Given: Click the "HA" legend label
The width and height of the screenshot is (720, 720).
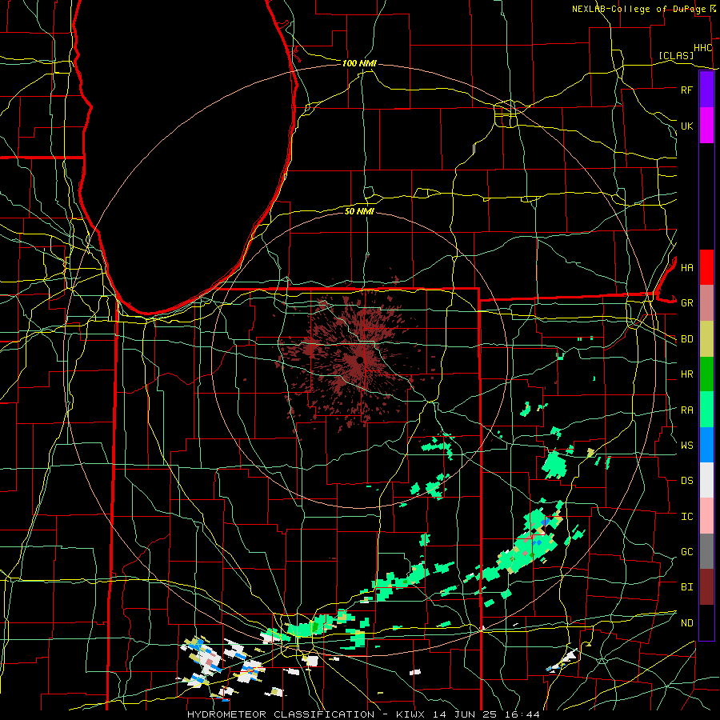Looking at the screenshot, I should pyautogui.click(x=686, y=267).
